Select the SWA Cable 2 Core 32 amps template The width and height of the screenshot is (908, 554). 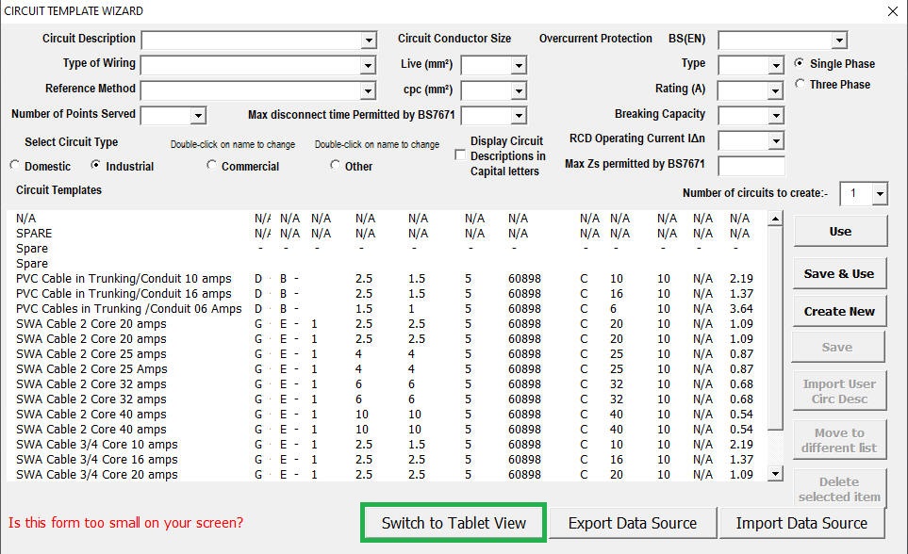pyautogui.click(x=91, y=384)
